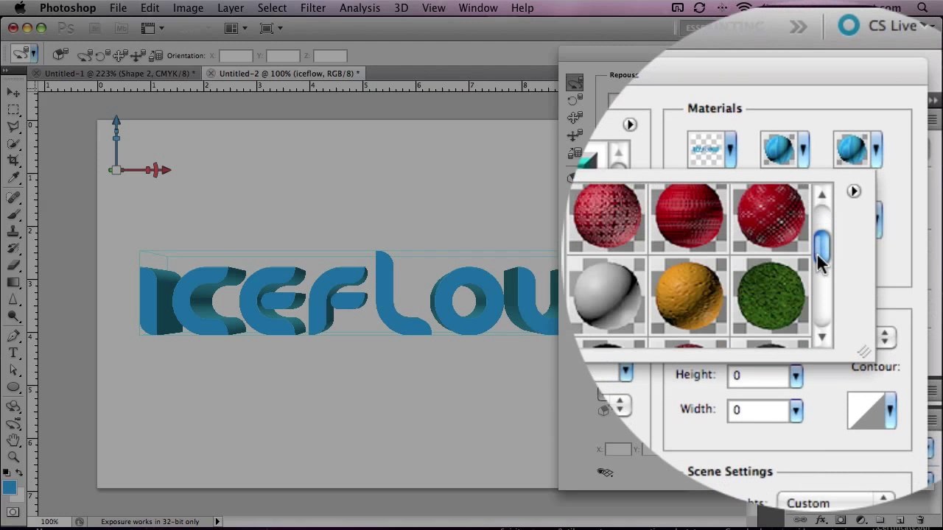This screenshot has height=530, width=943.
Task: Select the Quick Selection tool
Action: pyautogui.click(x=13, y=144)
